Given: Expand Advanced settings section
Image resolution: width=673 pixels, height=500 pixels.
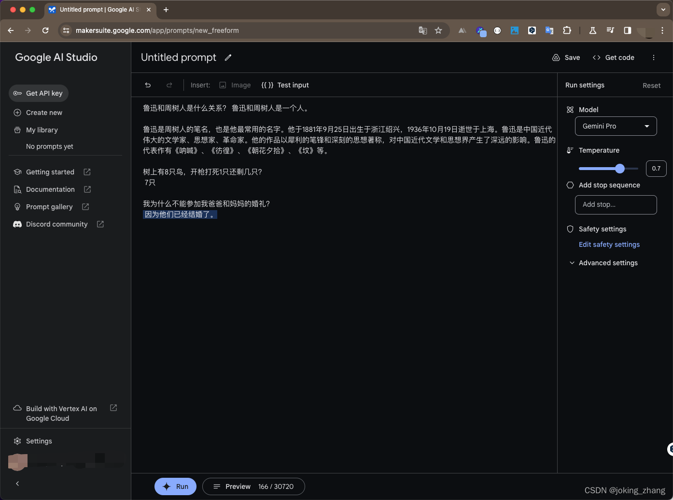Looking at the screenshot, I should pos(603,263).
